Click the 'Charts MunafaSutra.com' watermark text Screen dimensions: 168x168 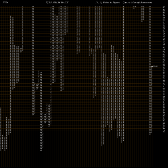(x=137, y=3)
